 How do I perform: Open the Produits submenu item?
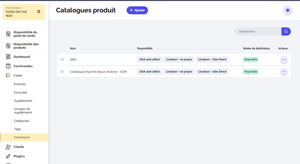(20, 84)
